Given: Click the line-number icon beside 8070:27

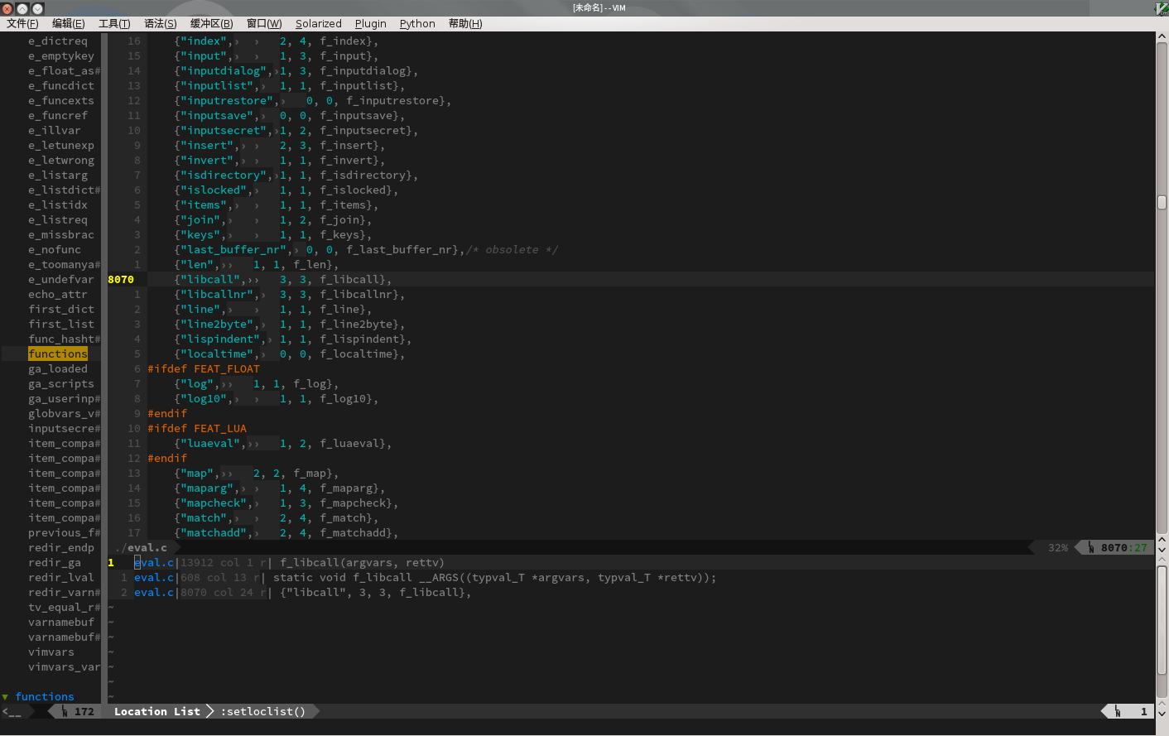Looking at the screenshot, I should 1091,548.
